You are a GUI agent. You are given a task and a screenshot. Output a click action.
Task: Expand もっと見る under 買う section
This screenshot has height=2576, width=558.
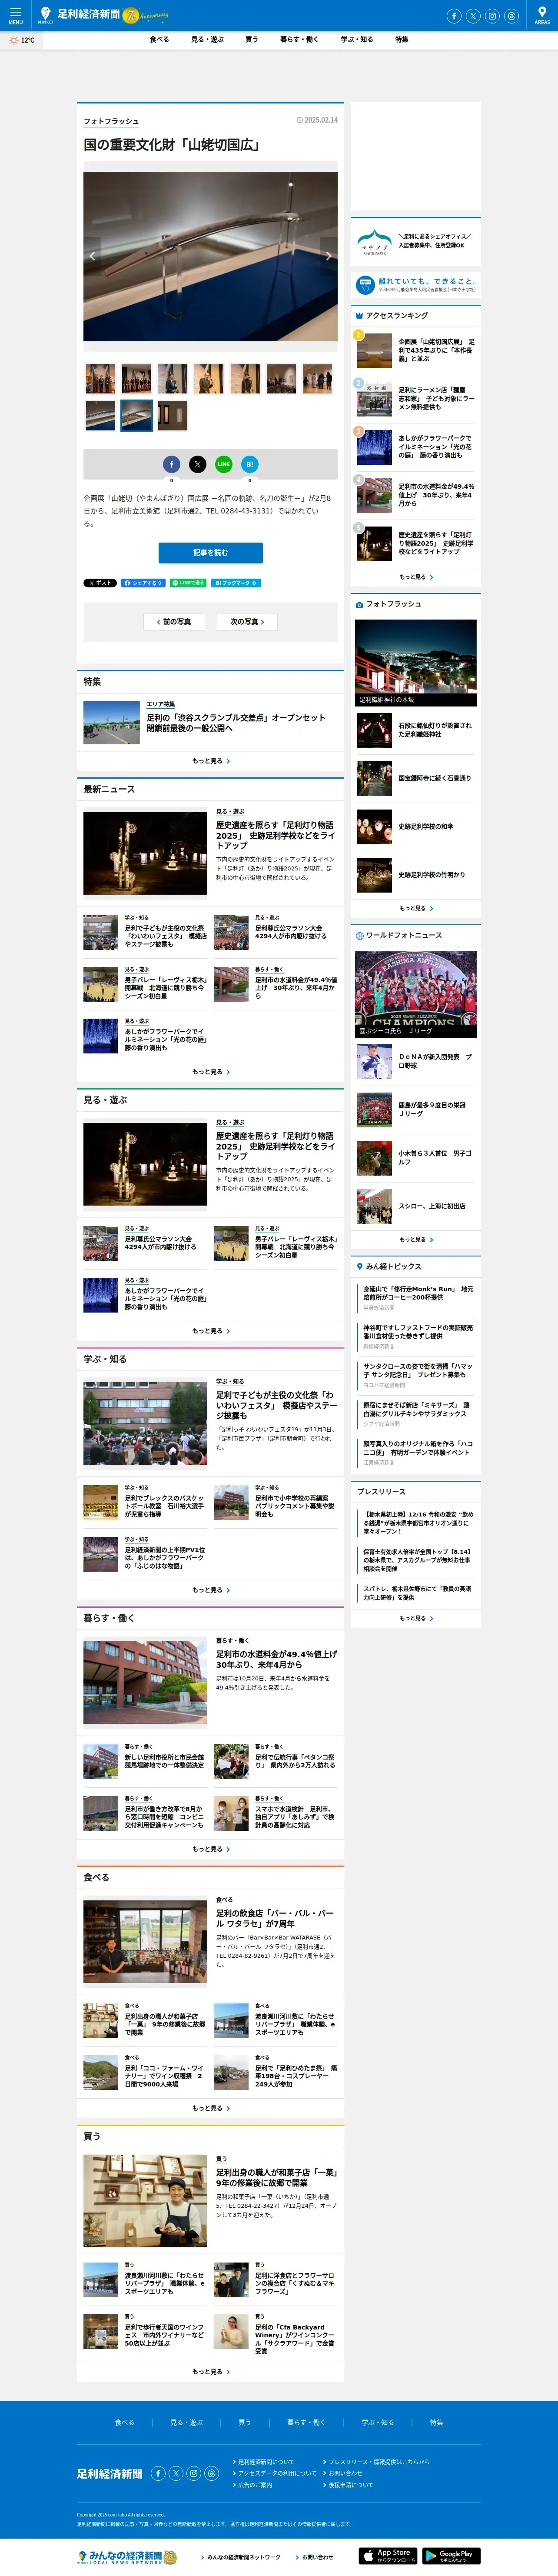pos(211,2372)
